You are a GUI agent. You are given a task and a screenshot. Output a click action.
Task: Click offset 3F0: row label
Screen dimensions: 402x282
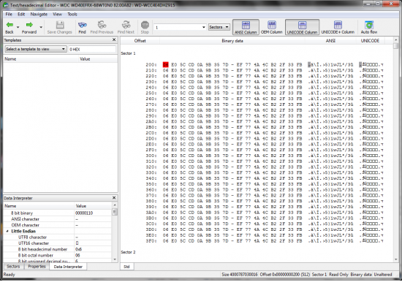coord(151,241)
